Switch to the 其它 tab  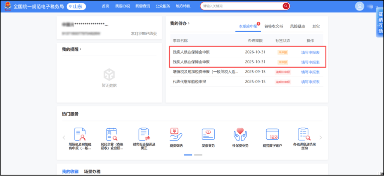[316, 26]
